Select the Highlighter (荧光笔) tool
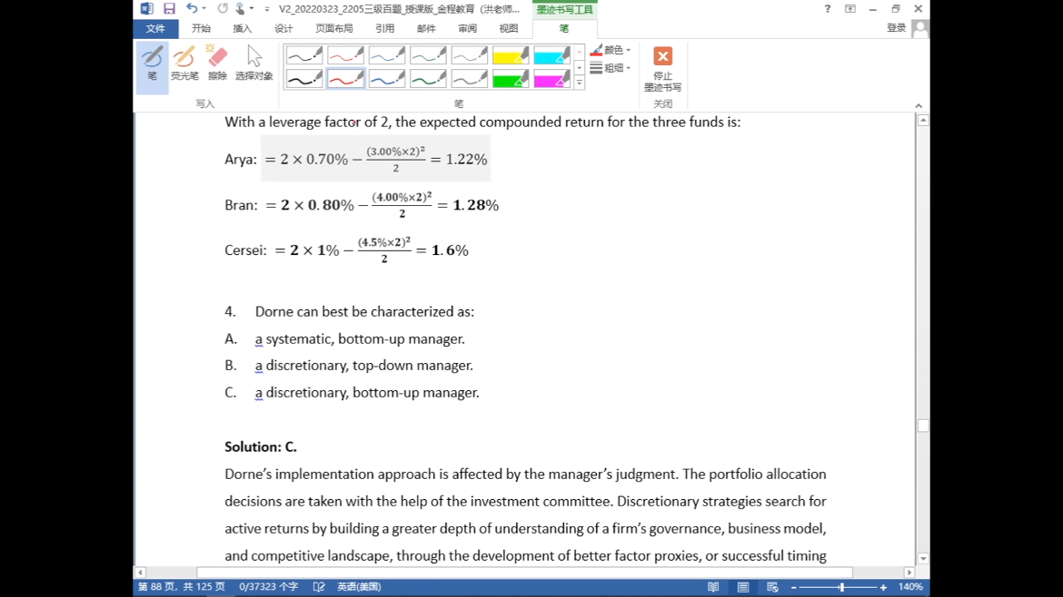The width and height of the screenshot is (1063, 597). point(184,65)
